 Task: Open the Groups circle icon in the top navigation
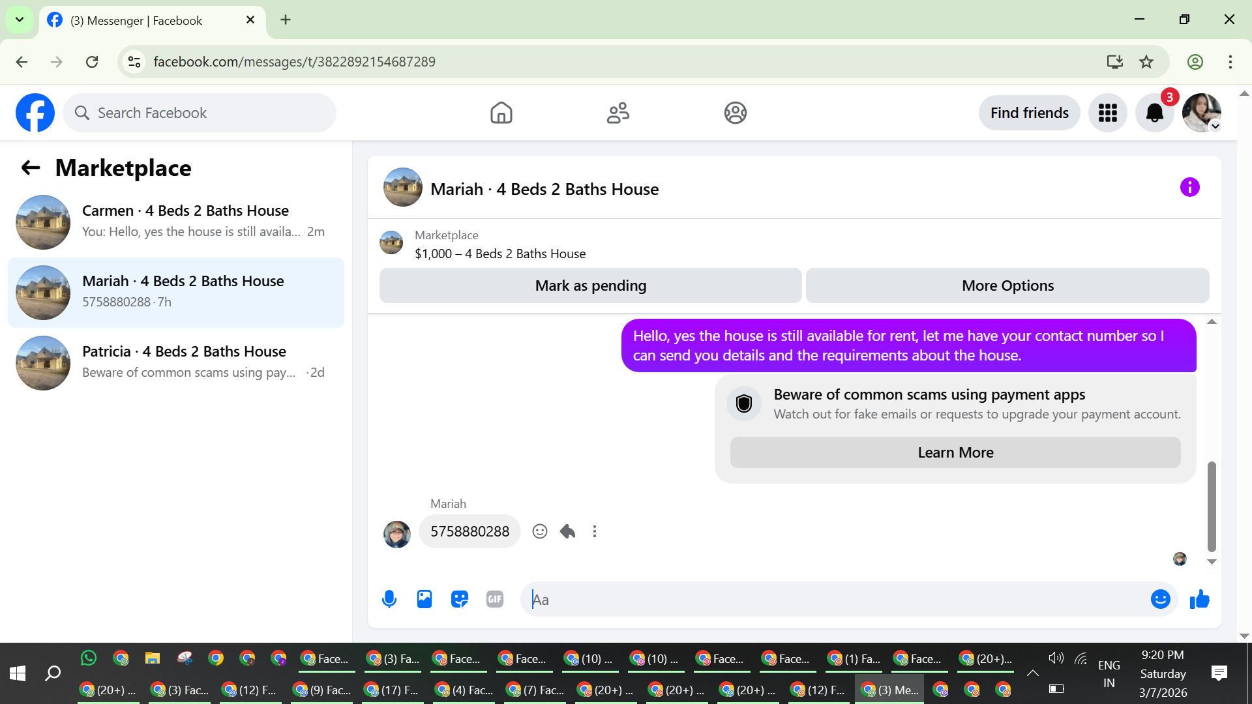click(x=735, y=113)
